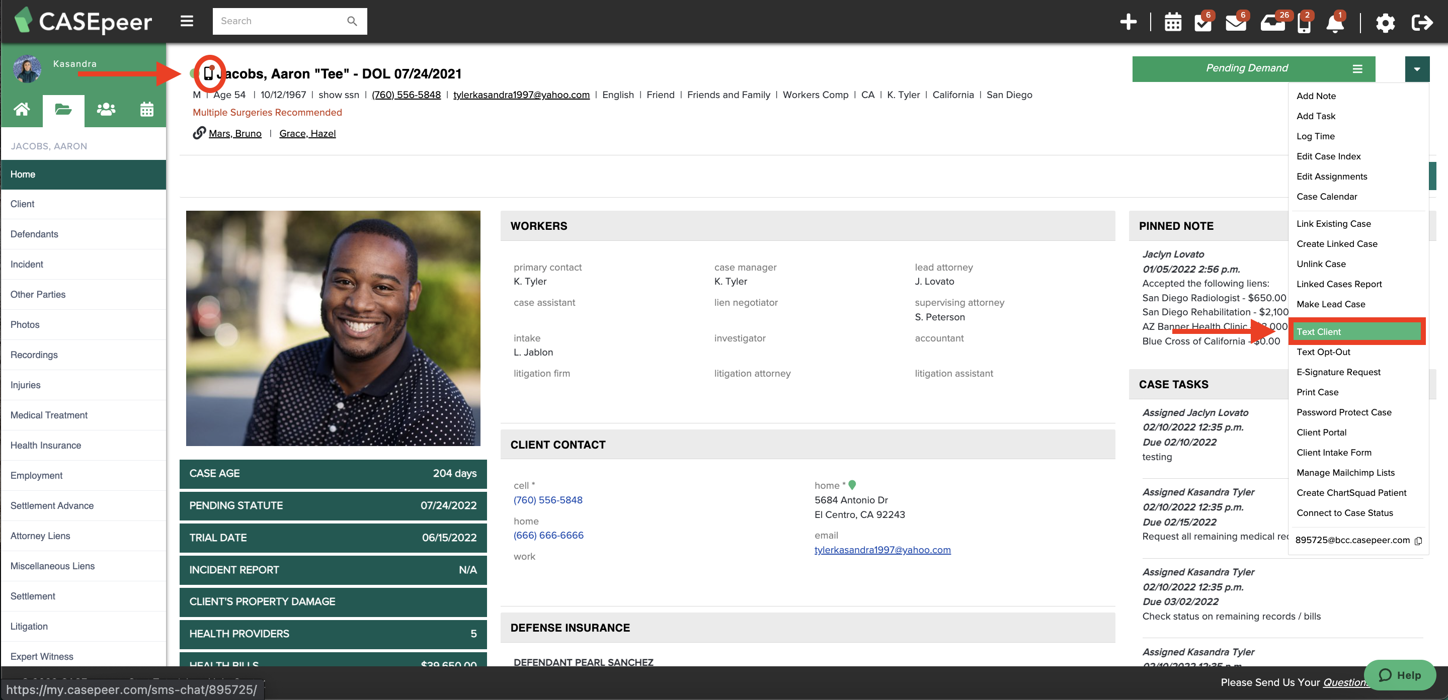Copy case email address icon
The image size is (1448, 700).
[1418, 541]
